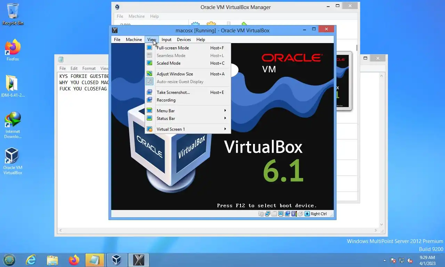Screen dimensions: 445x267
Task: Open the Notepad Format menu
Action: pos(89,68)
